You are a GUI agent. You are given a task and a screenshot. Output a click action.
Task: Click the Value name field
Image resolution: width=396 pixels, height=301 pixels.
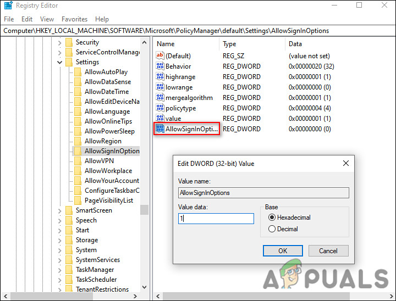(x=263, y=193)
